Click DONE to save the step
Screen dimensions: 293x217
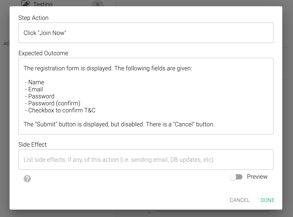(268, 200)
